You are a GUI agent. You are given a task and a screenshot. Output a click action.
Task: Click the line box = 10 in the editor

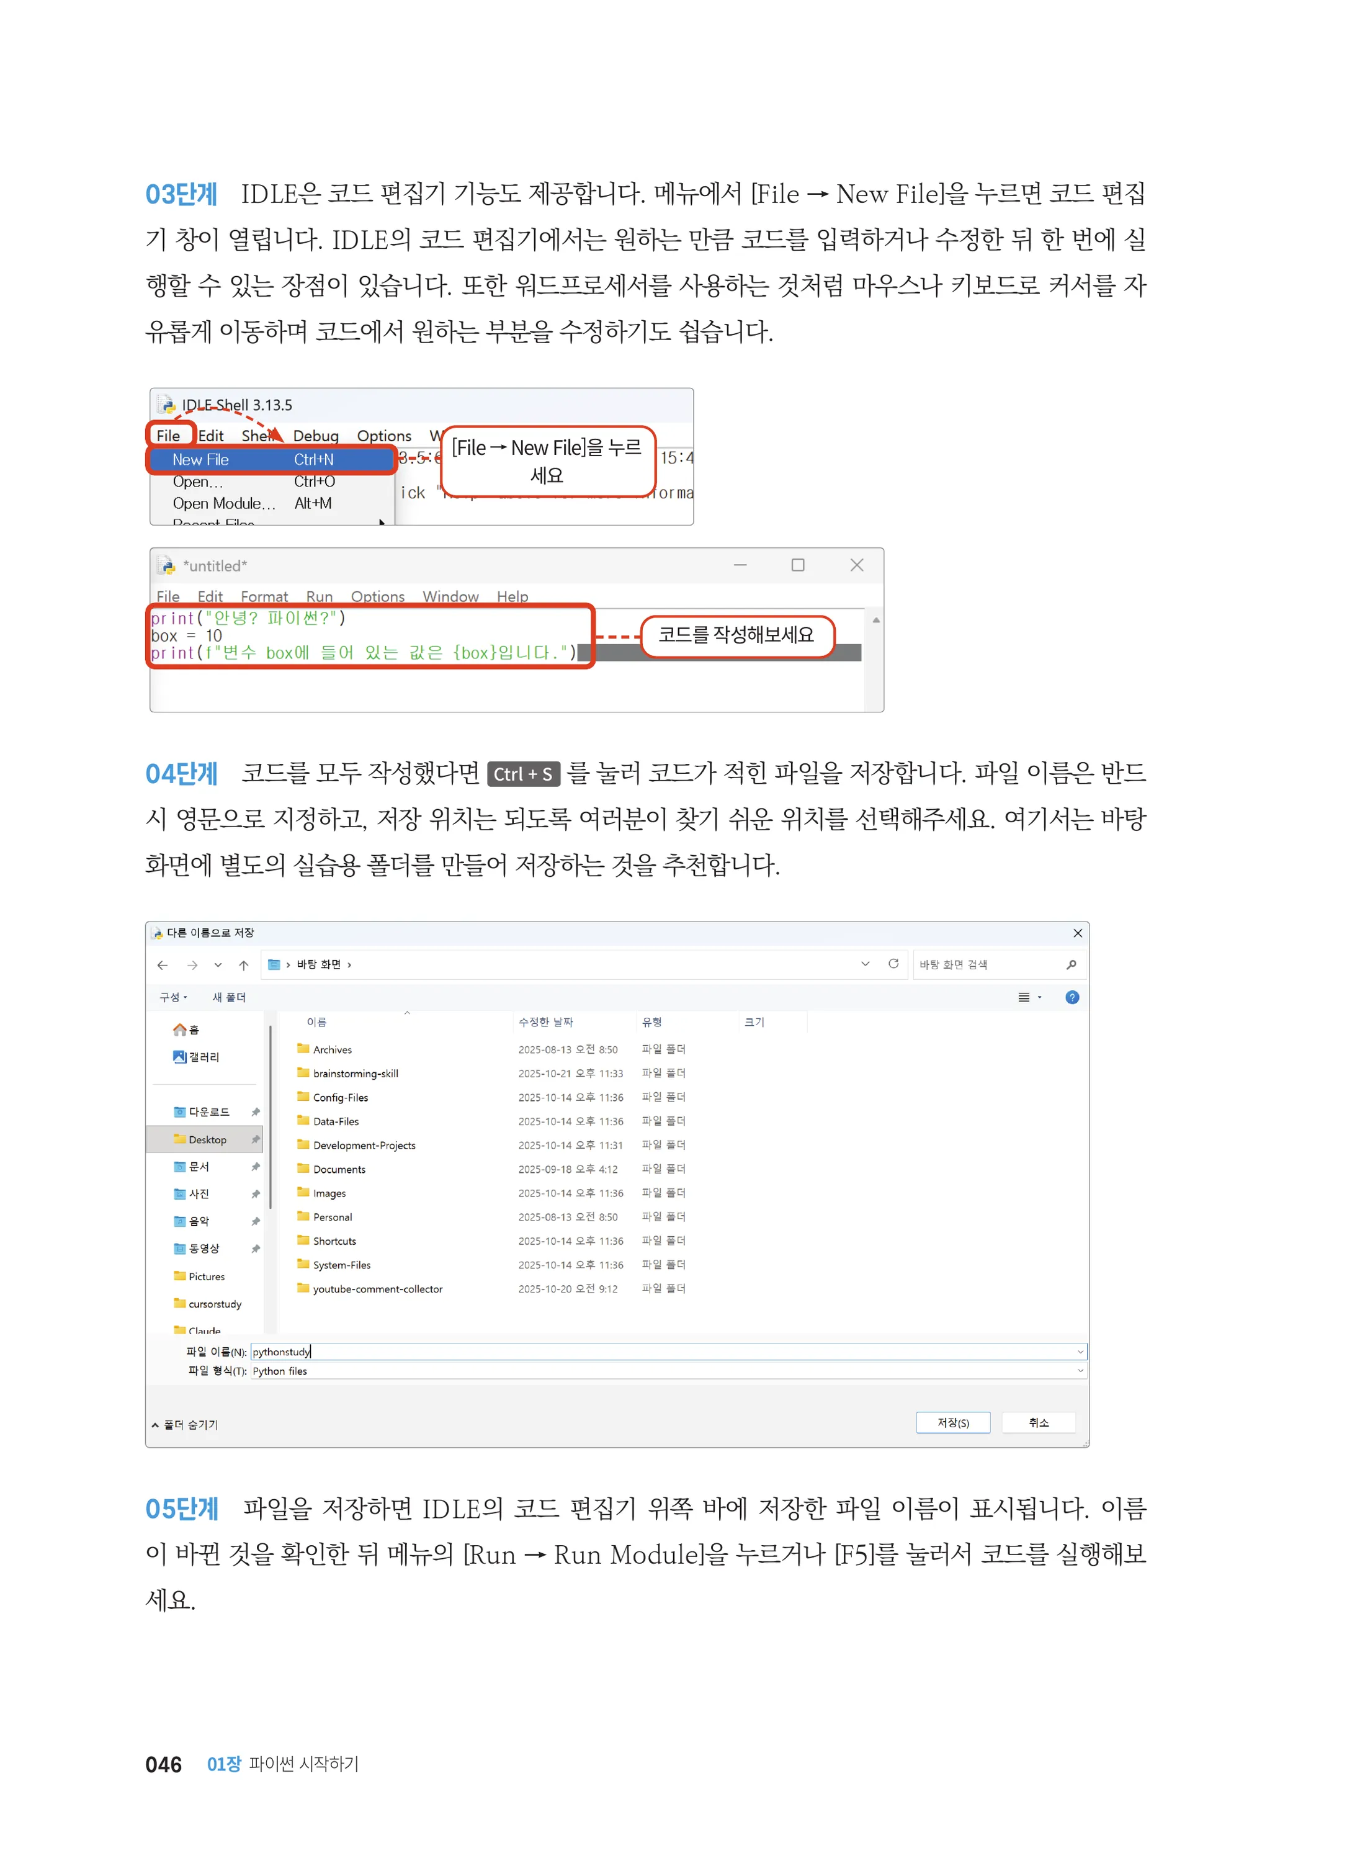tap(187, 635)
